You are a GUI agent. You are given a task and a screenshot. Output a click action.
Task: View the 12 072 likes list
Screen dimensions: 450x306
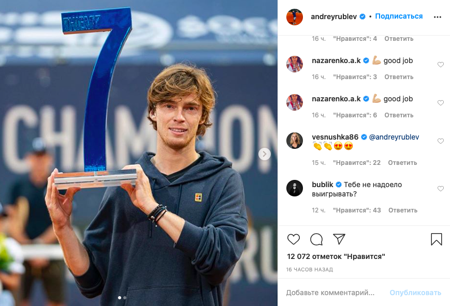336,256
